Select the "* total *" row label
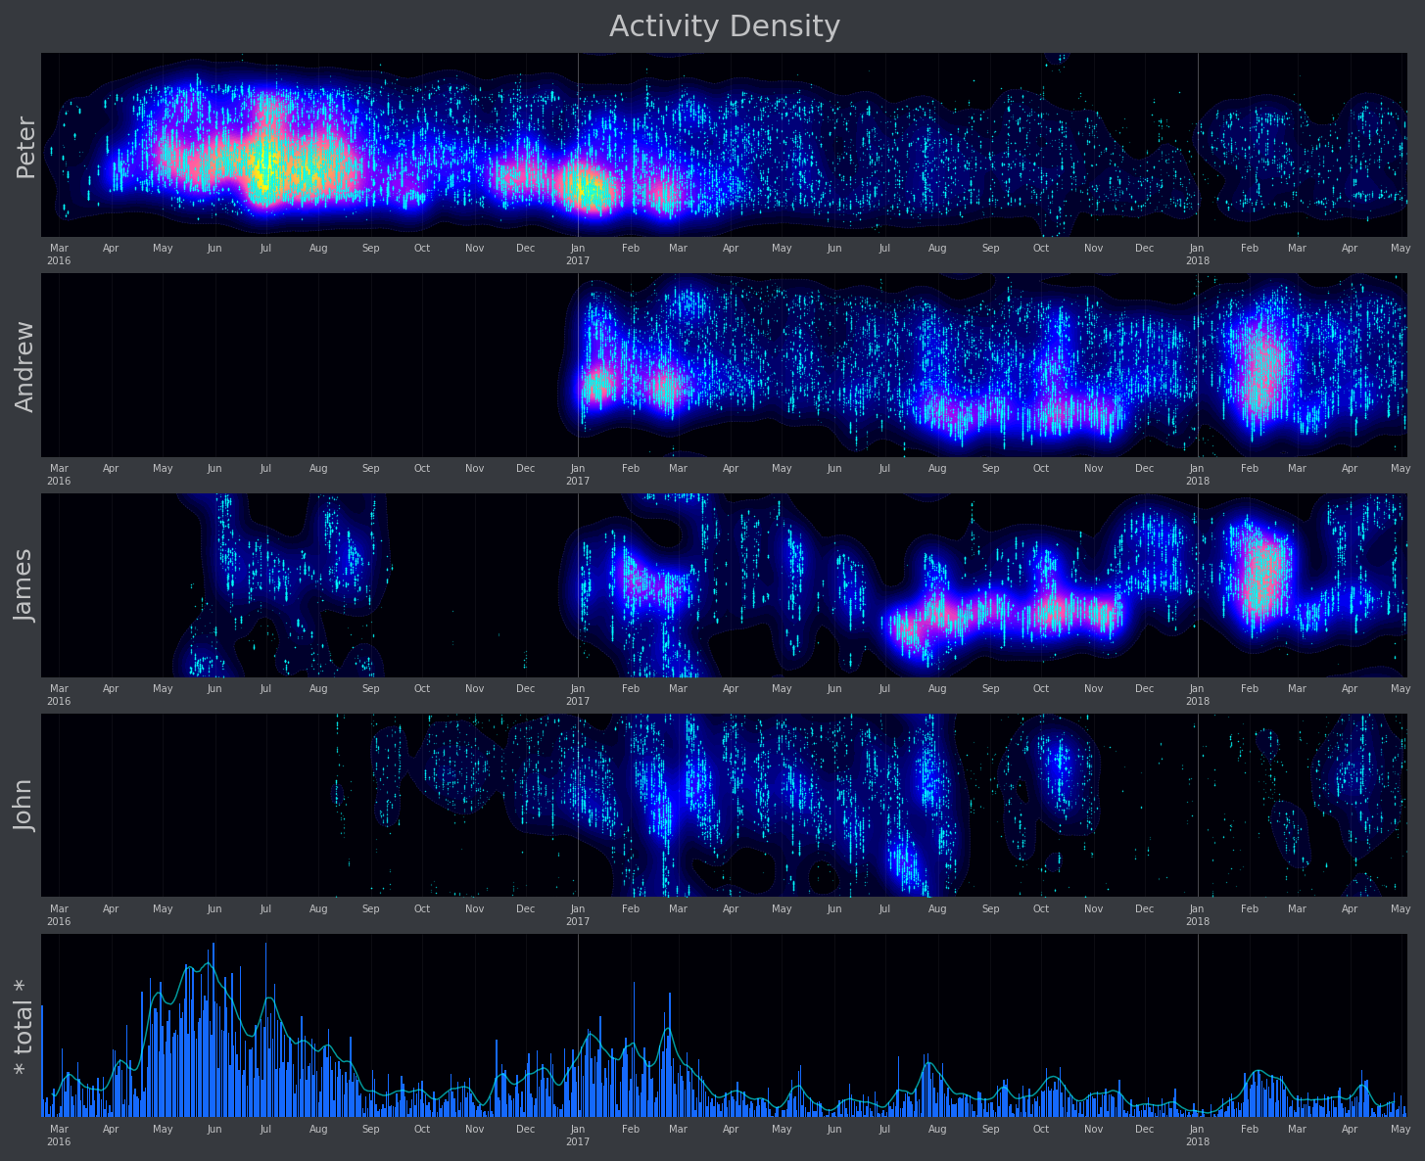The height and width of the screenshot is (1161, 1425). (x=24, y=1027)
